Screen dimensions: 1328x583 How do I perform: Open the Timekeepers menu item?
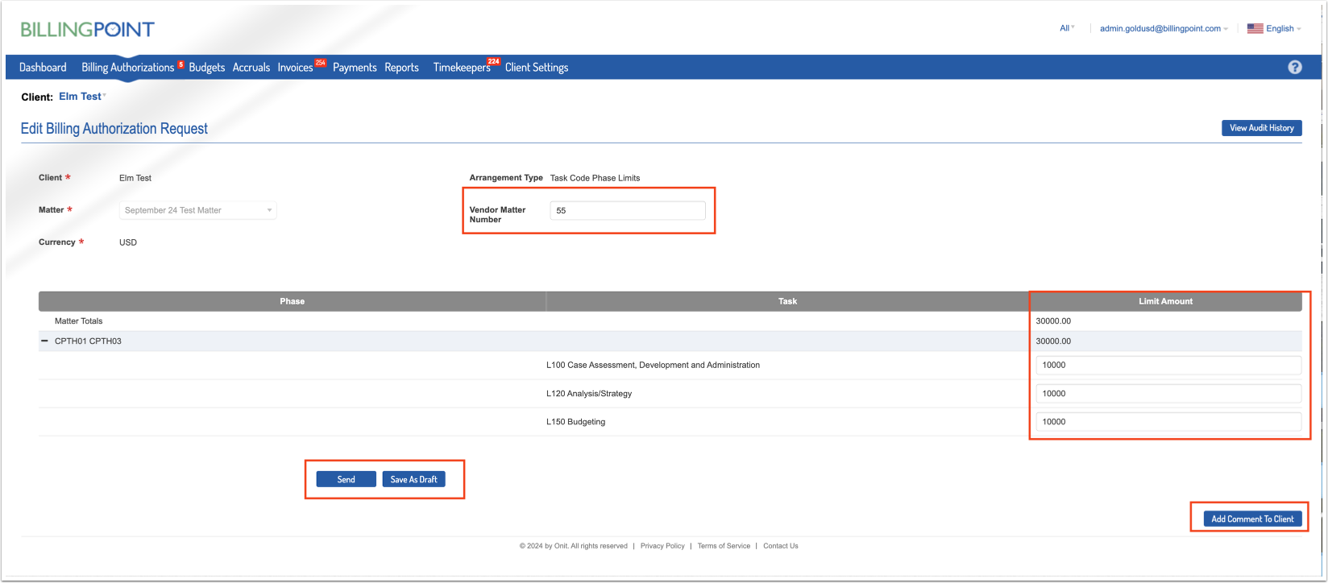462,68
